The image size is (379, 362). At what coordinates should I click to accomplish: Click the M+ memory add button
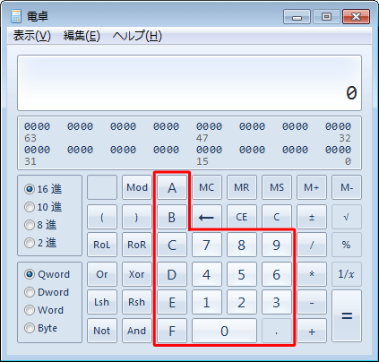pos(312,187)
